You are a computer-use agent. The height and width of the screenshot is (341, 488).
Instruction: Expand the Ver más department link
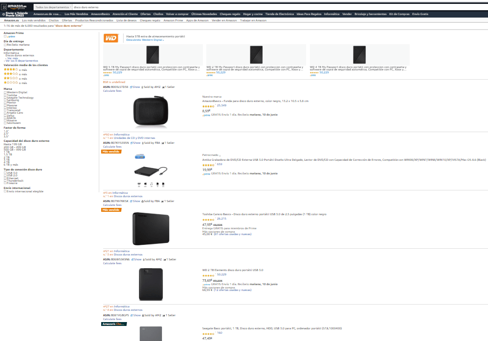coord(12,58)
